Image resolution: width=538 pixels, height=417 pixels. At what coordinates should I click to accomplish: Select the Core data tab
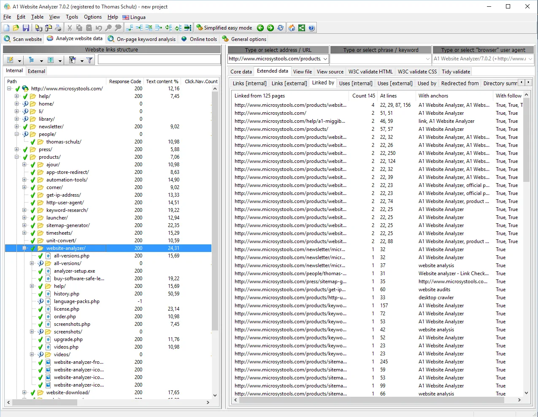coord(241,72)
